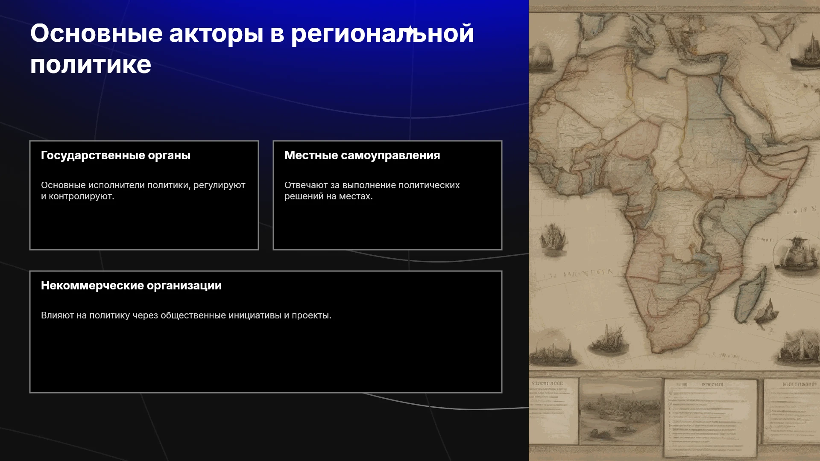This screenshot has width=820, height=461.
Task: Click the text 'Основные исполнители политики, регулируют и контролируют'
Action: point(143,191)
